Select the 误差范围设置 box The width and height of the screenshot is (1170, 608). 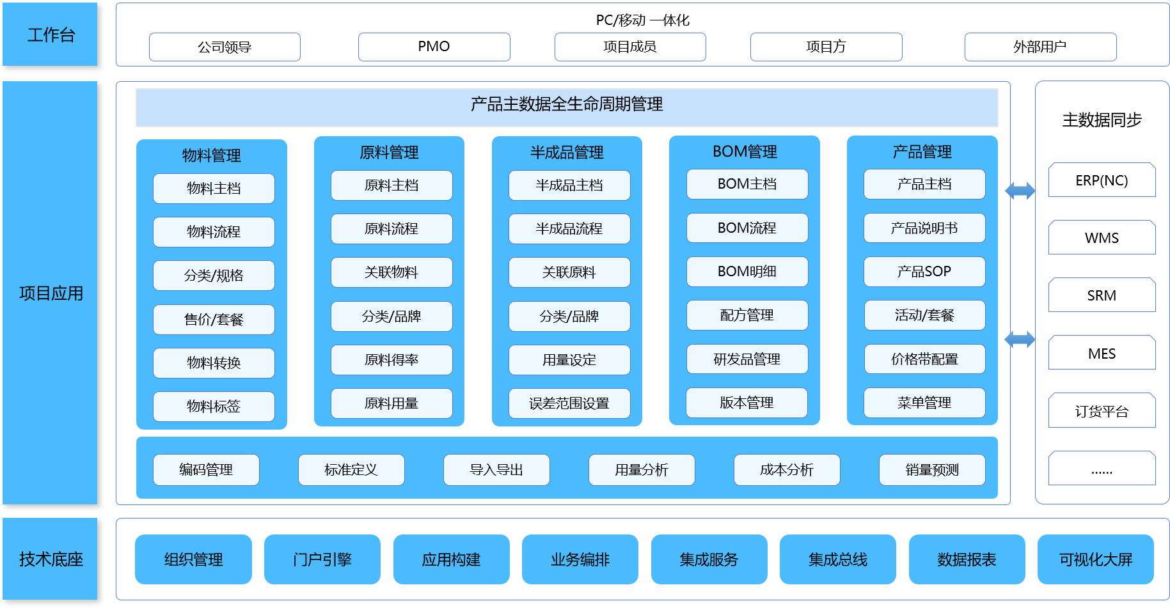tap(569, 403)
